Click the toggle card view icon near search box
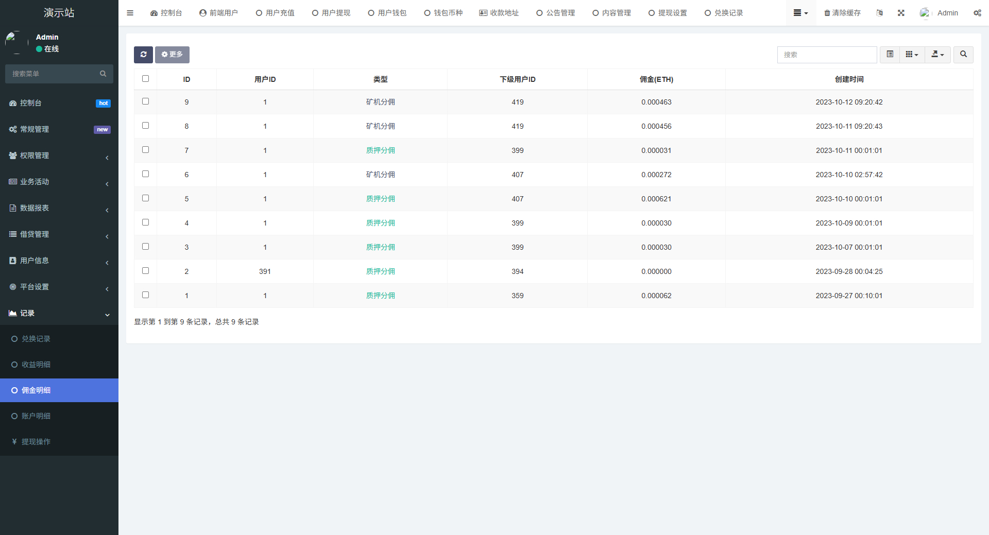Screen dimensions: 989x535 tap(889, 54)
